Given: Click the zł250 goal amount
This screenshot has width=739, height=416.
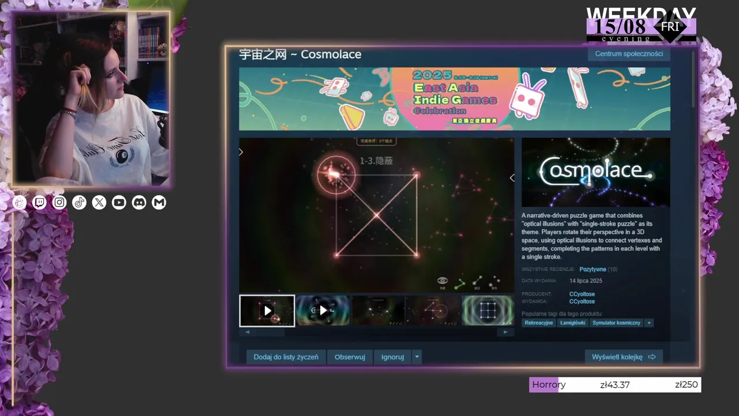Looking at the screenshot, I should 686,385.
